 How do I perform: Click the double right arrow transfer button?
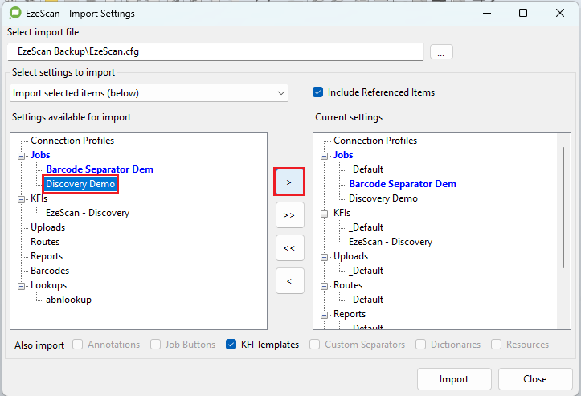[x=289, y=215]
